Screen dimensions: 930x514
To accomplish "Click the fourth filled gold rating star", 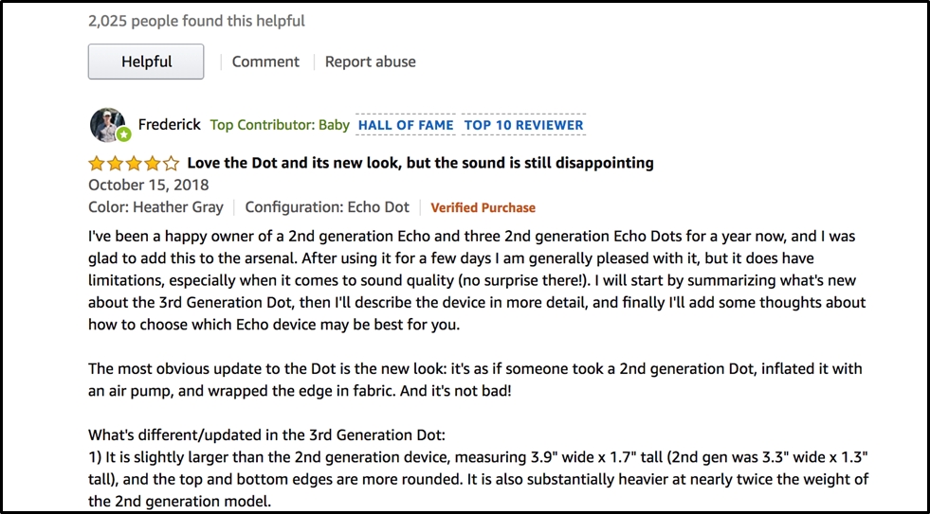I will [152, 163].
